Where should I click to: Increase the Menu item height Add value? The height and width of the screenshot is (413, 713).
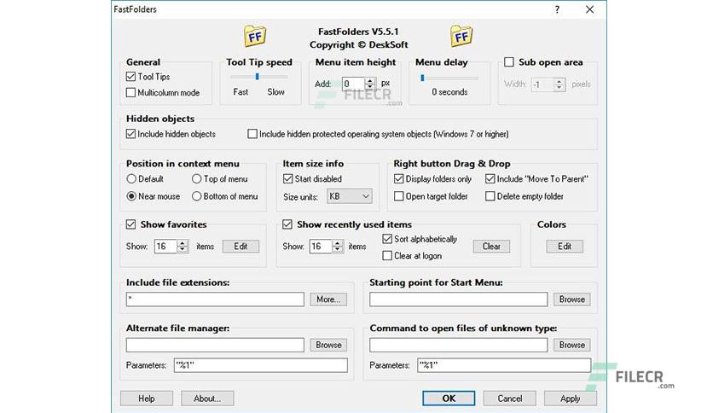pos(369,80)
